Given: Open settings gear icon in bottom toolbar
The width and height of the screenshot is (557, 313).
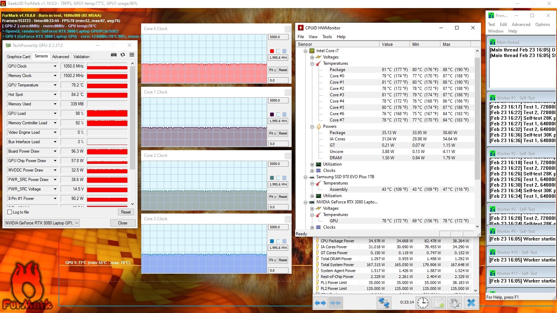Looking at the screenshot, I should [455, 303].
